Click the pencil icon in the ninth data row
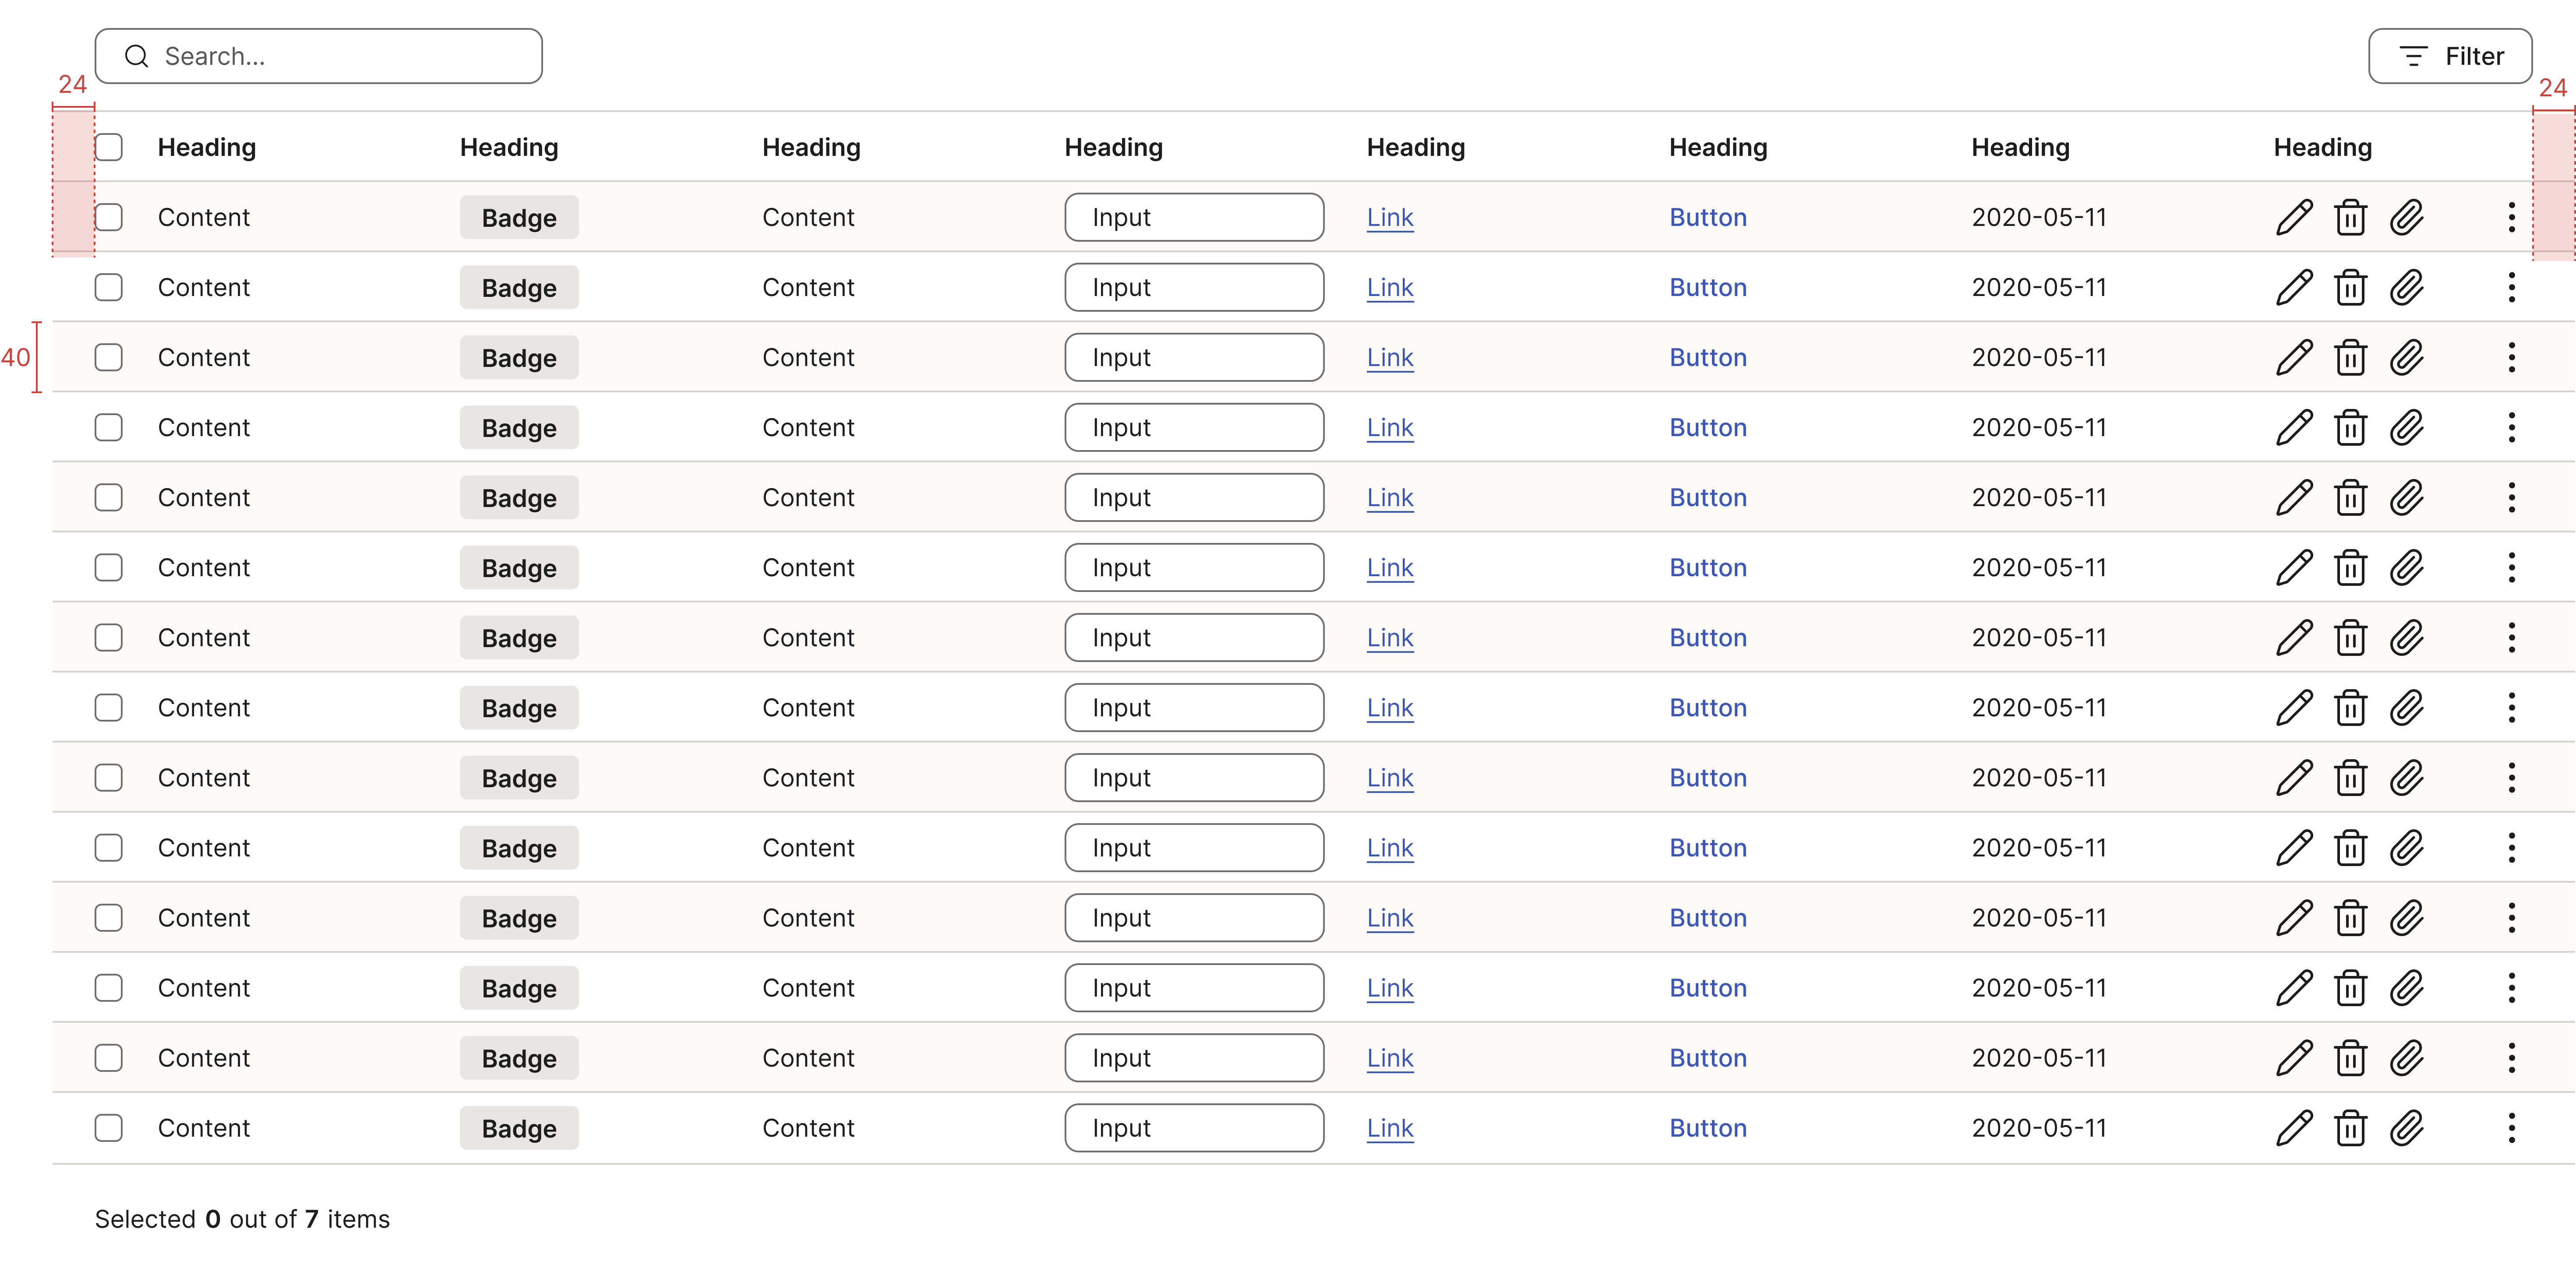 2294,777
